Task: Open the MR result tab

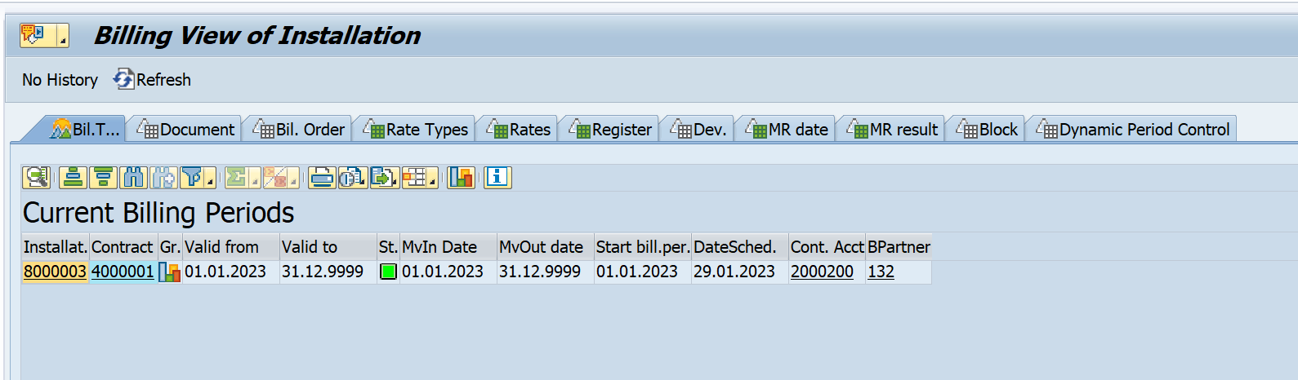Action: [892, 129]
